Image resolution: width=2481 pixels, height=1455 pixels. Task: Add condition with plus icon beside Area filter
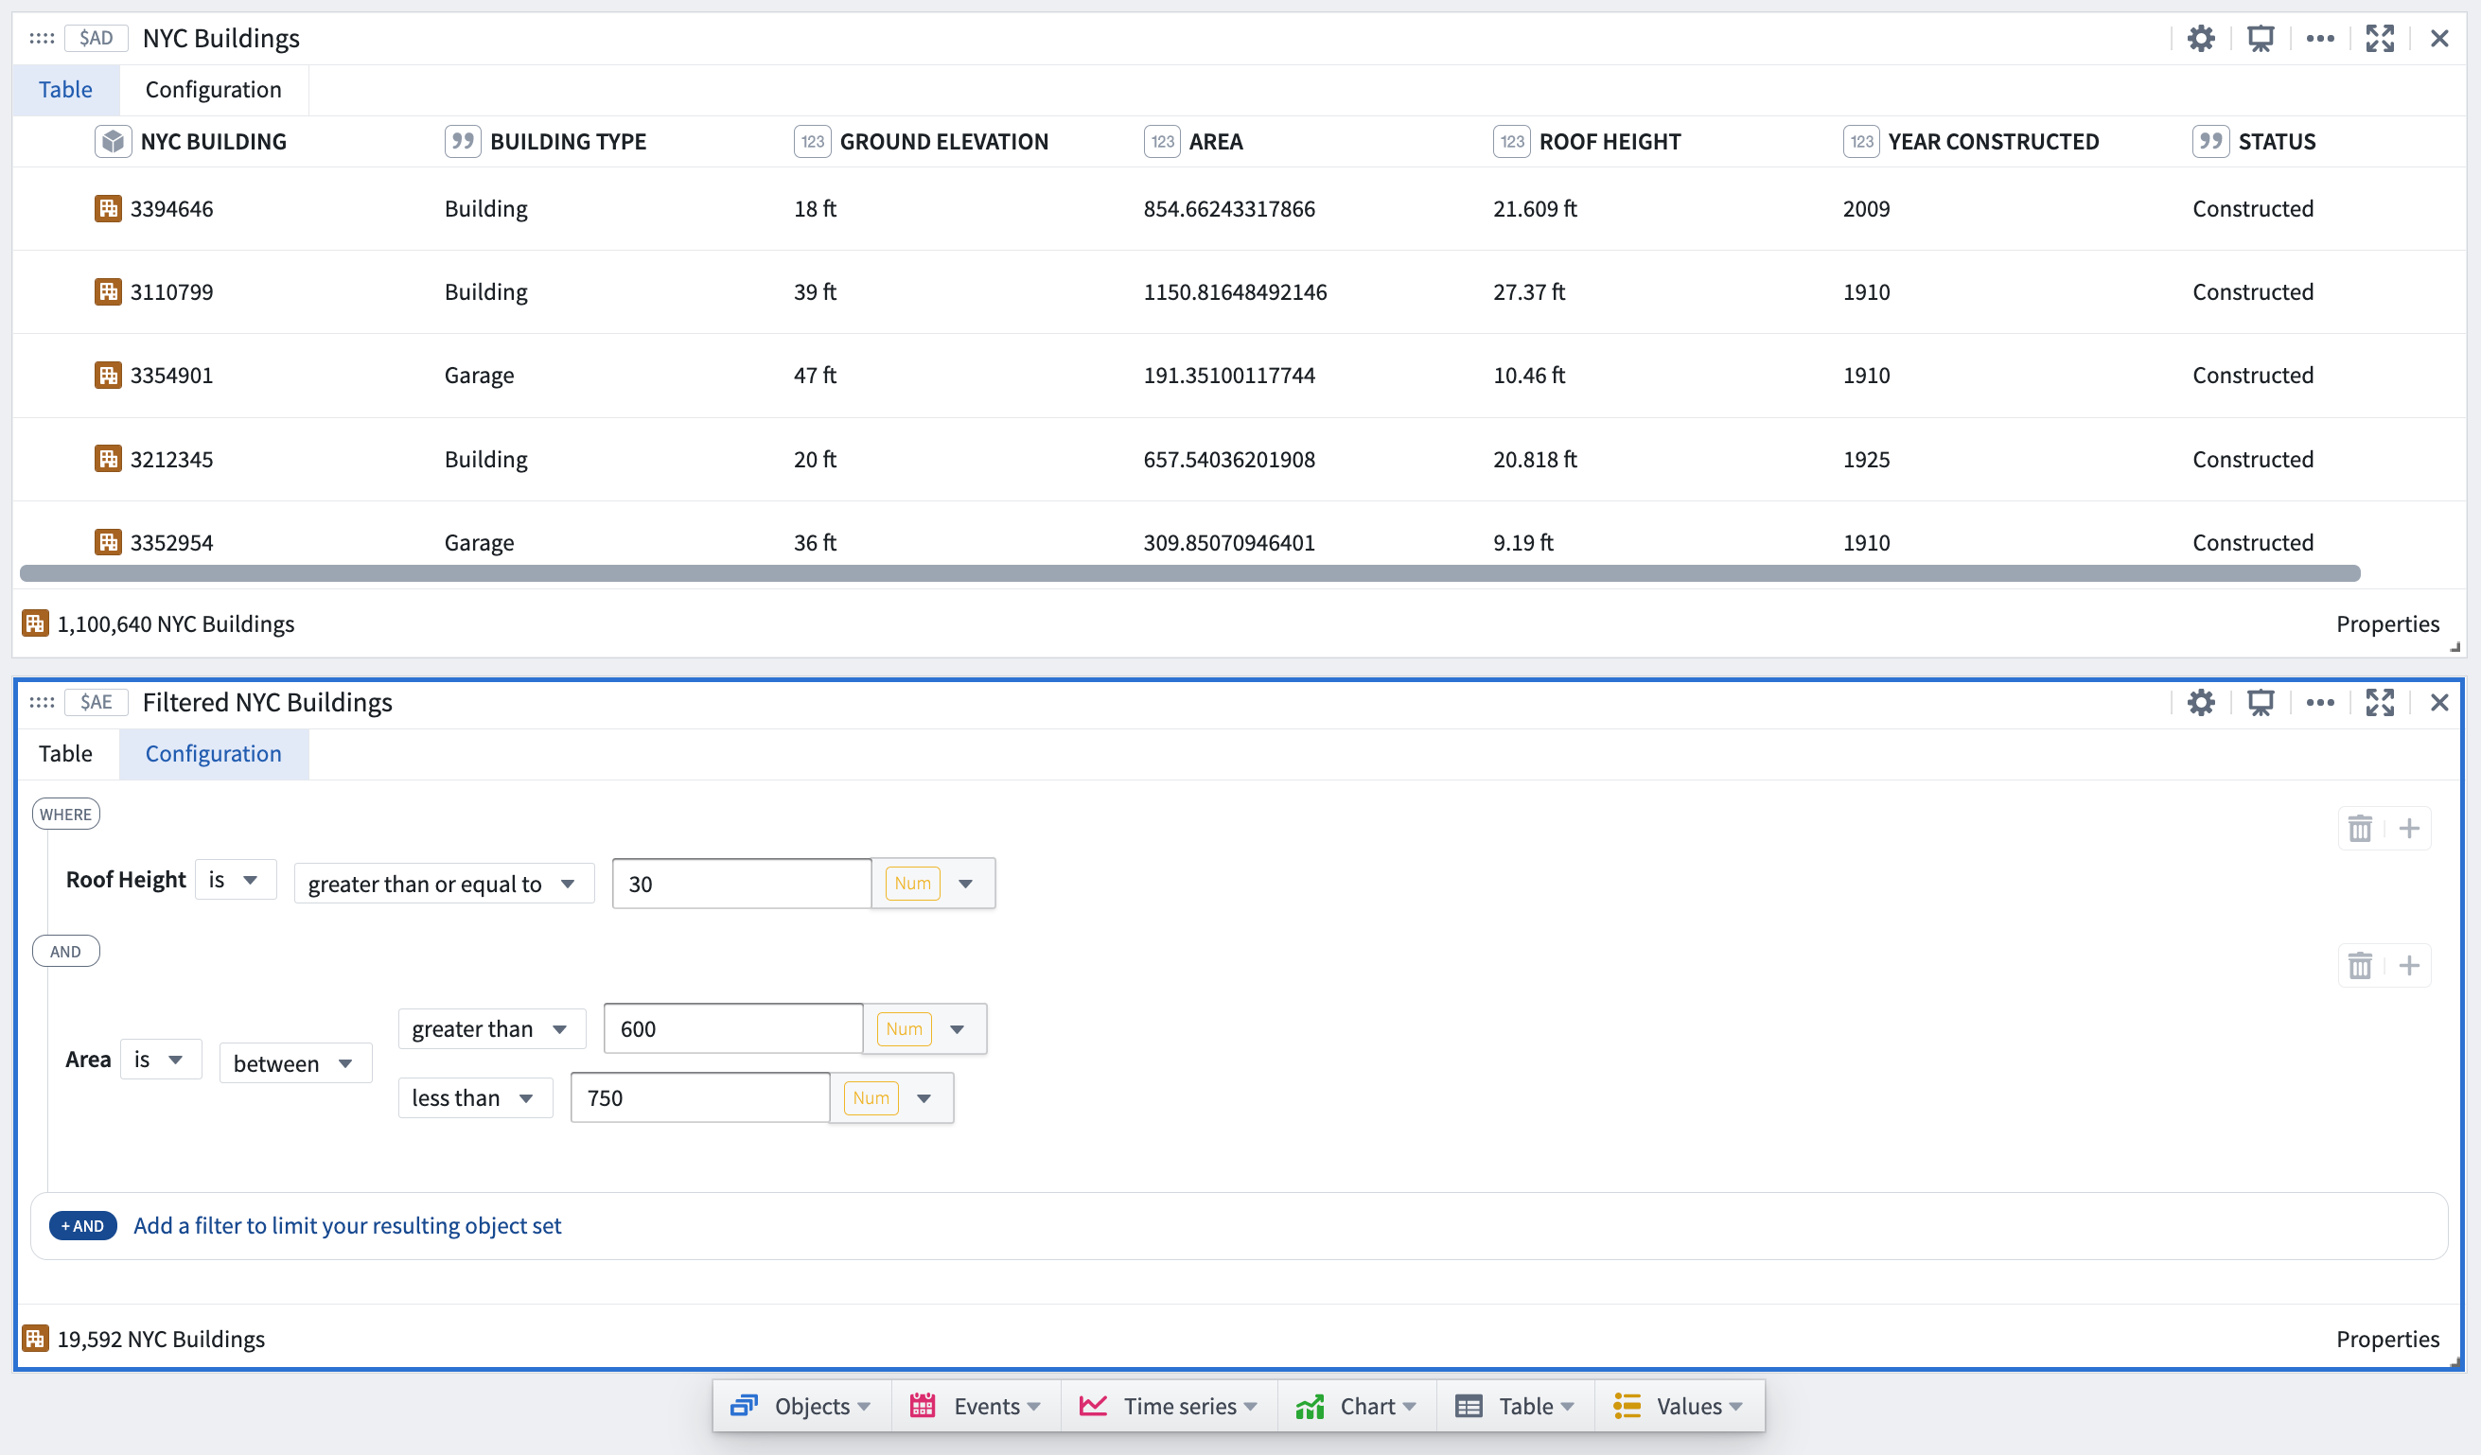(x=2408, y=965)
